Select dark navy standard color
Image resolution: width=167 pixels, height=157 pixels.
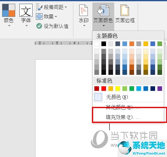pos(153,88)
